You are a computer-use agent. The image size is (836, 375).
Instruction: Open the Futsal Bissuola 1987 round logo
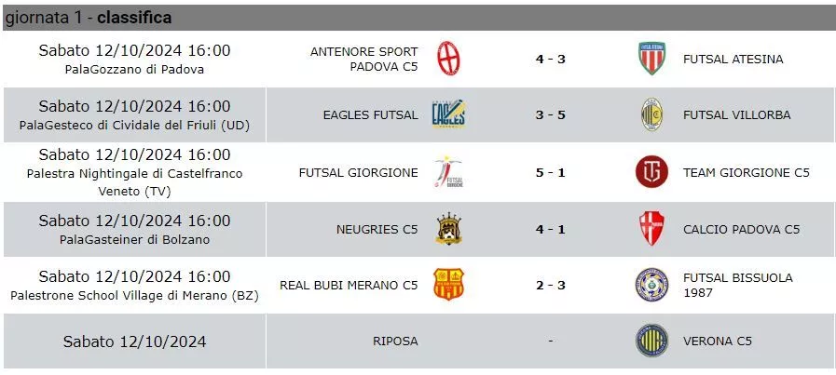point(651,285)
